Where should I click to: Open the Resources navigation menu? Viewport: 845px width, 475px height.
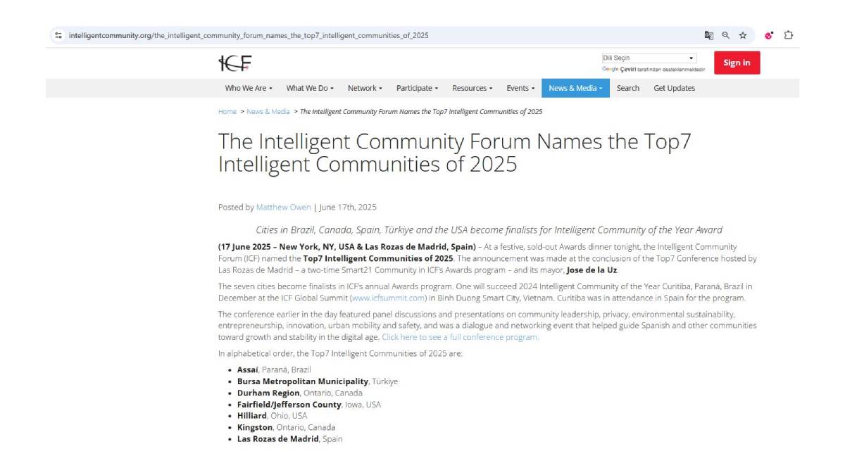tap(472, 88)
